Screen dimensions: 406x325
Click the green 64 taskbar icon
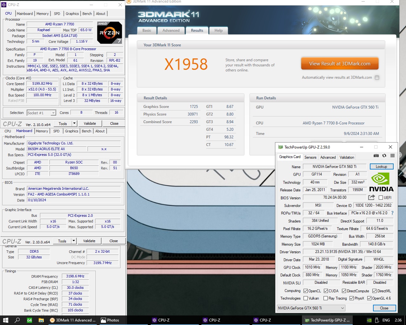click(x=29, y=320)
